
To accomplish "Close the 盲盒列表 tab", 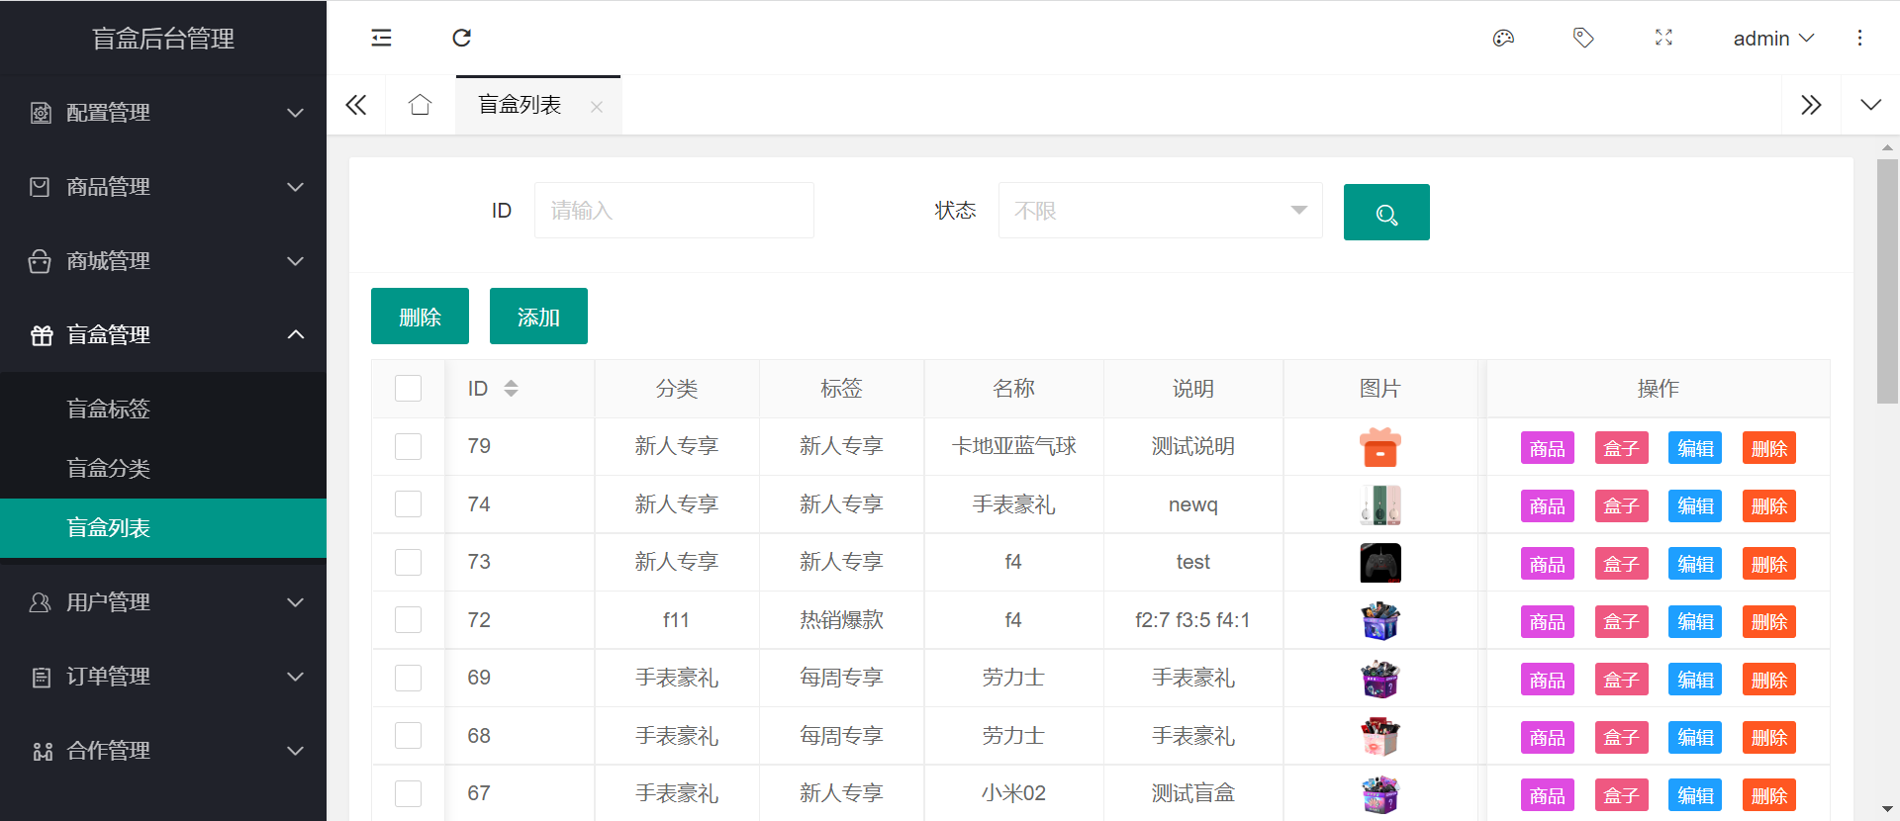I will click(x=597, y=107).
